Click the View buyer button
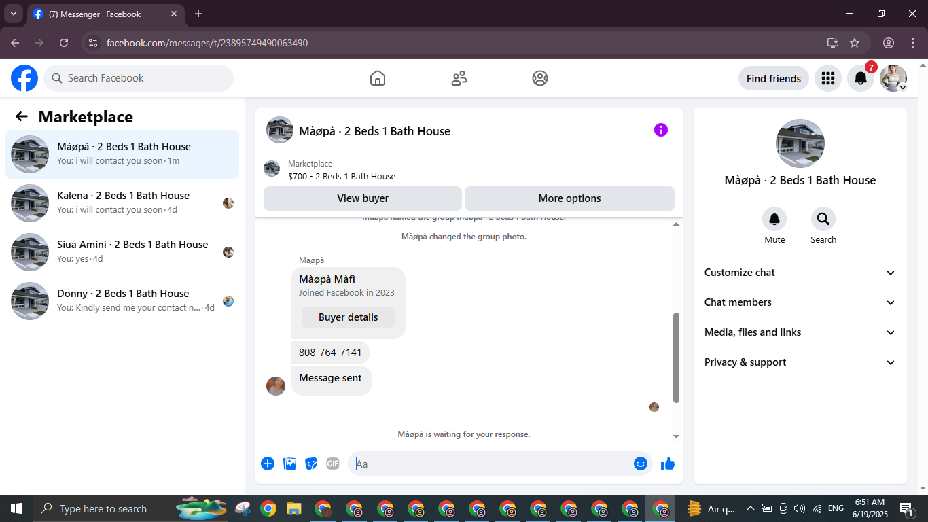Image resolution: width=928 pixels, height=522 pixels. pyautogui.click(x=363, y=198)
